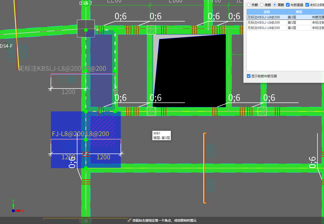Image resolution: width=324 pixels, height=224 pixels.
Task: Pick the FJ-L8@200:L8@200 rebar annotation
Action: click(x=80, y=134)
